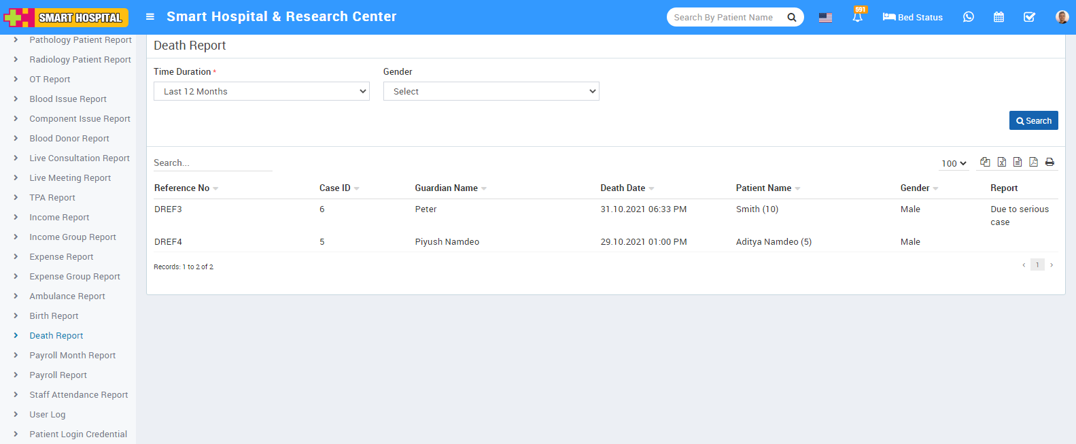Export table using the PDF icon
Screen dimensions: 1076x444
1033,162
